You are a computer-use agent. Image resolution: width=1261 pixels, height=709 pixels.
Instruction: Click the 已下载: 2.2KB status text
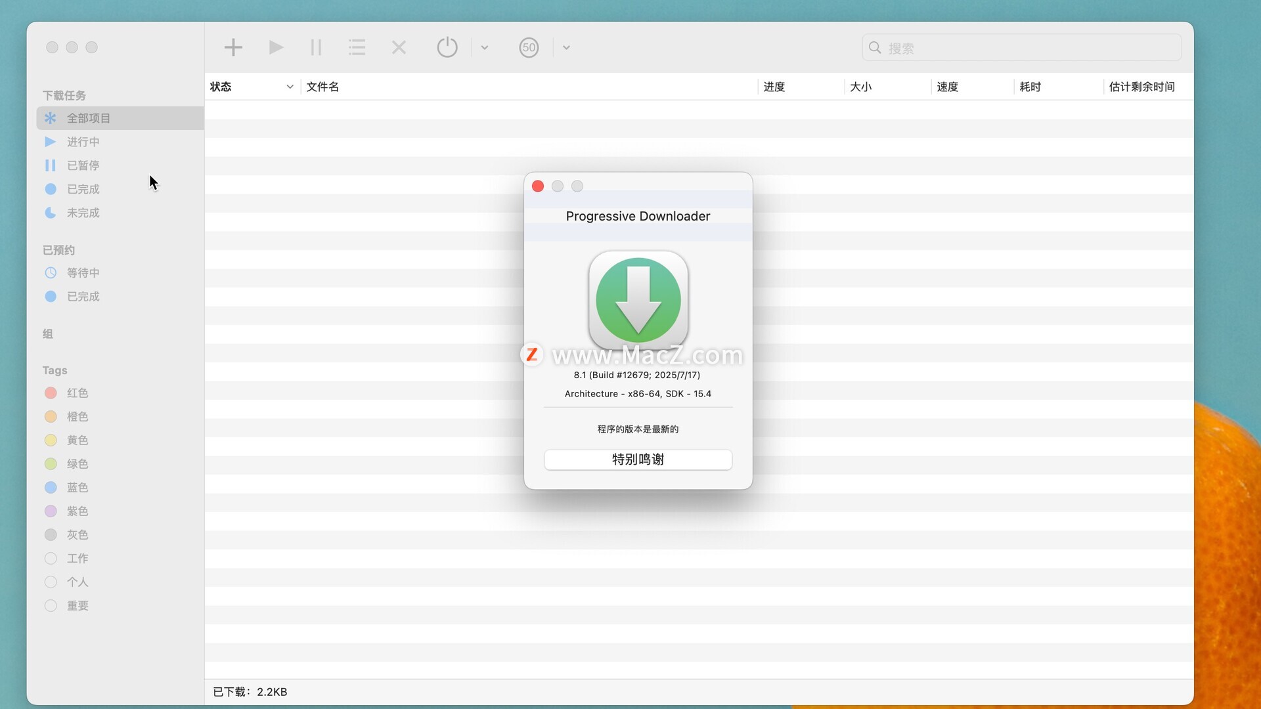click(250, 692)
